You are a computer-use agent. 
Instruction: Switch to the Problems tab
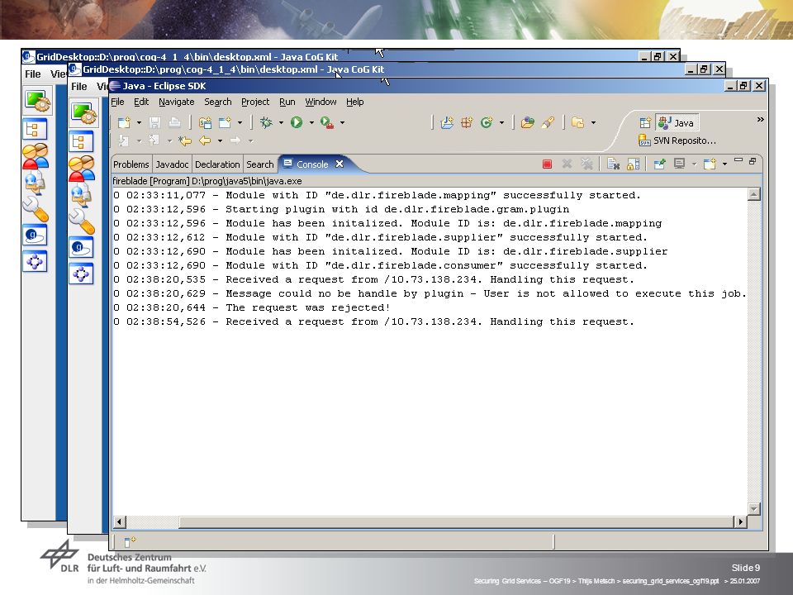coord(131,164)
